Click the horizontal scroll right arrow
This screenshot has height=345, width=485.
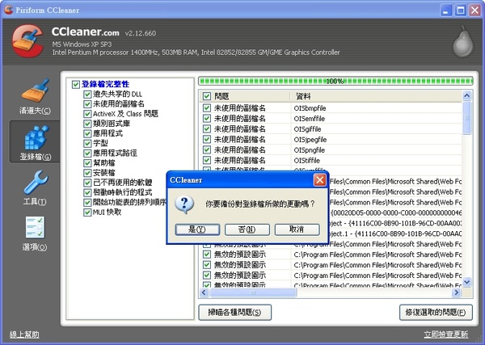(x=457, y=292)
